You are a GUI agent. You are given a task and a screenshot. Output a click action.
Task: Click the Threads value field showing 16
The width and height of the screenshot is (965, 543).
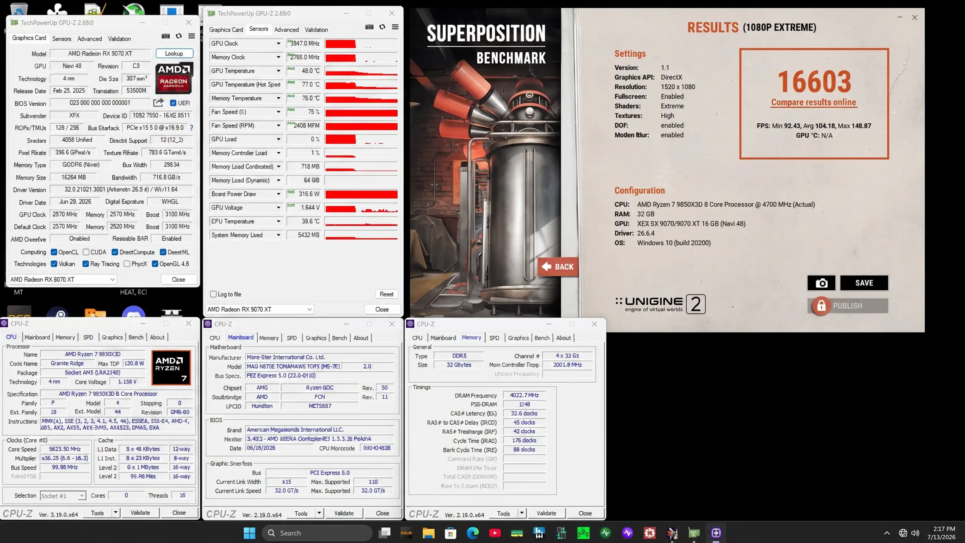(182, 495)
